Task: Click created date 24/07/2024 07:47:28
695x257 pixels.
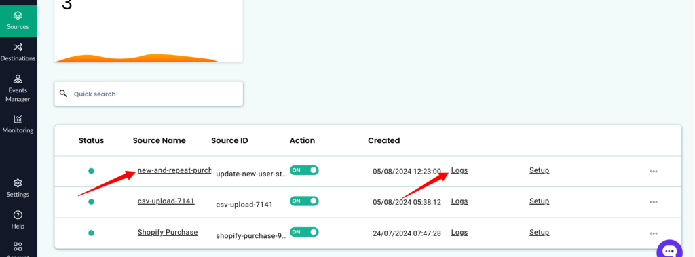Action: pos(407,233)
